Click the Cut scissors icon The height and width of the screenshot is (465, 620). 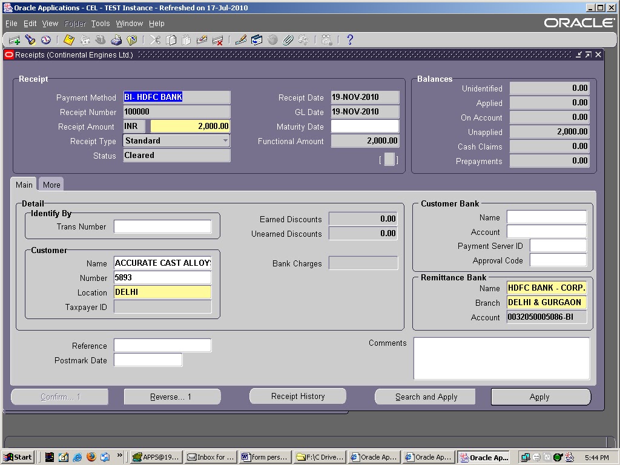[x=155, y=40]
